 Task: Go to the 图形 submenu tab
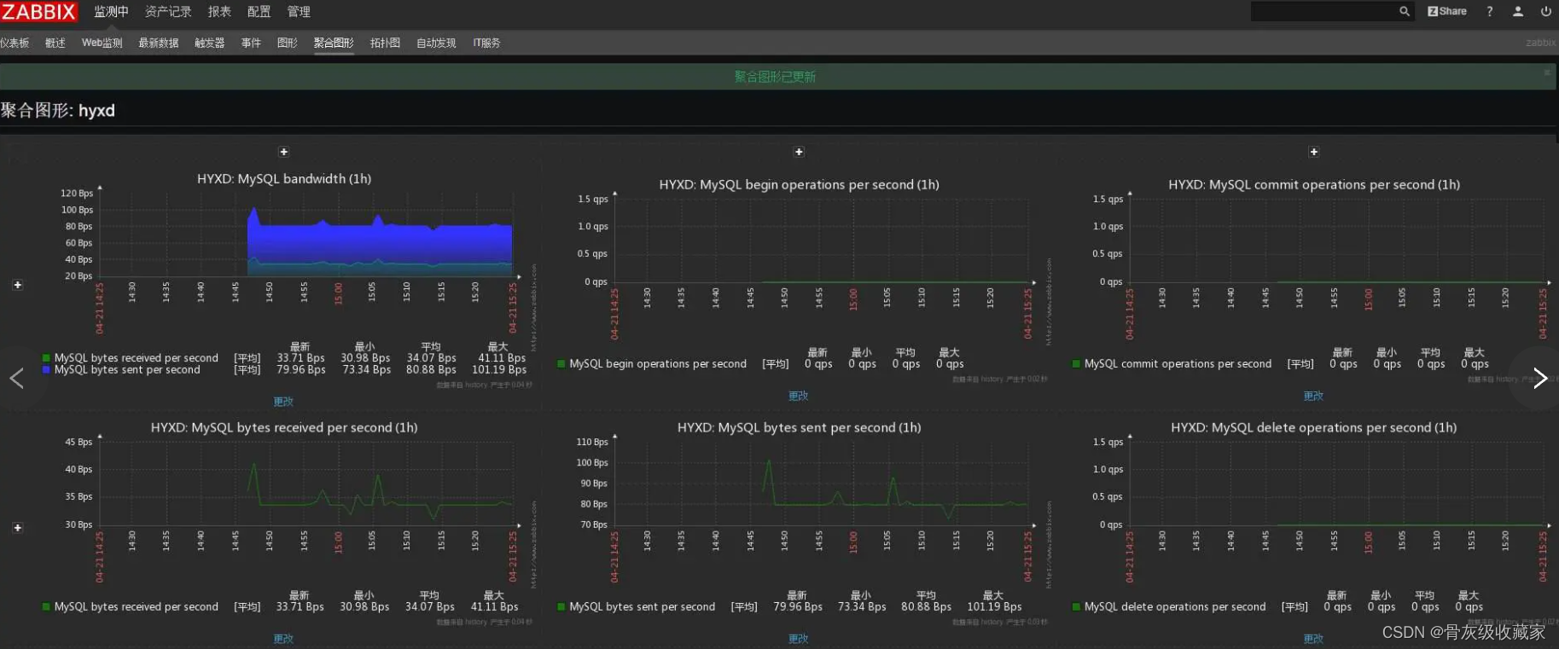(288, 43)
